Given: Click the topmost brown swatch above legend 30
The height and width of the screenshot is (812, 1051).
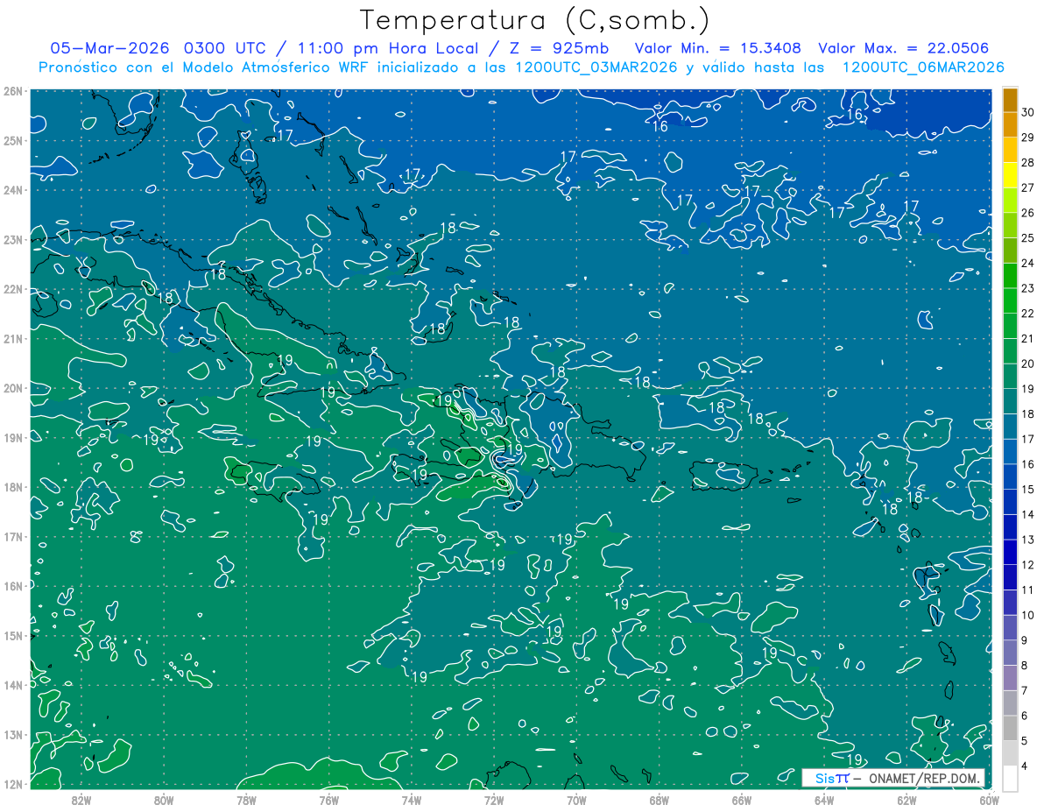Looking at the screenshot, I should click(x=1010, y=101).
